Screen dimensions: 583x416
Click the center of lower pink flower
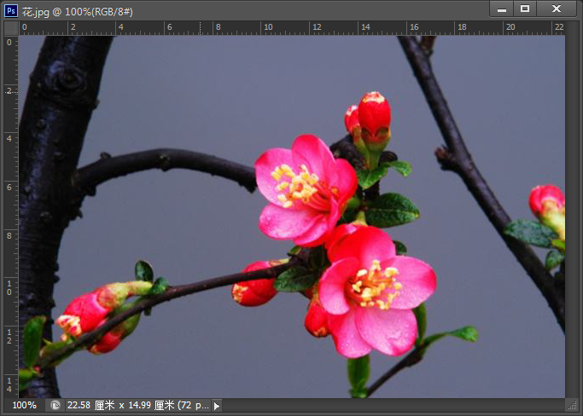376,287
